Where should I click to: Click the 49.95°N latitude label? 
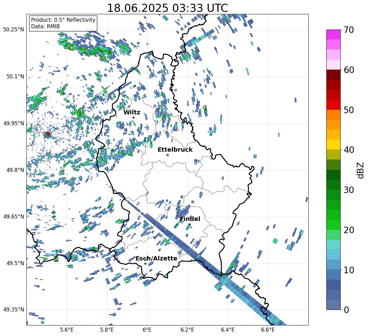coord(14,123)
